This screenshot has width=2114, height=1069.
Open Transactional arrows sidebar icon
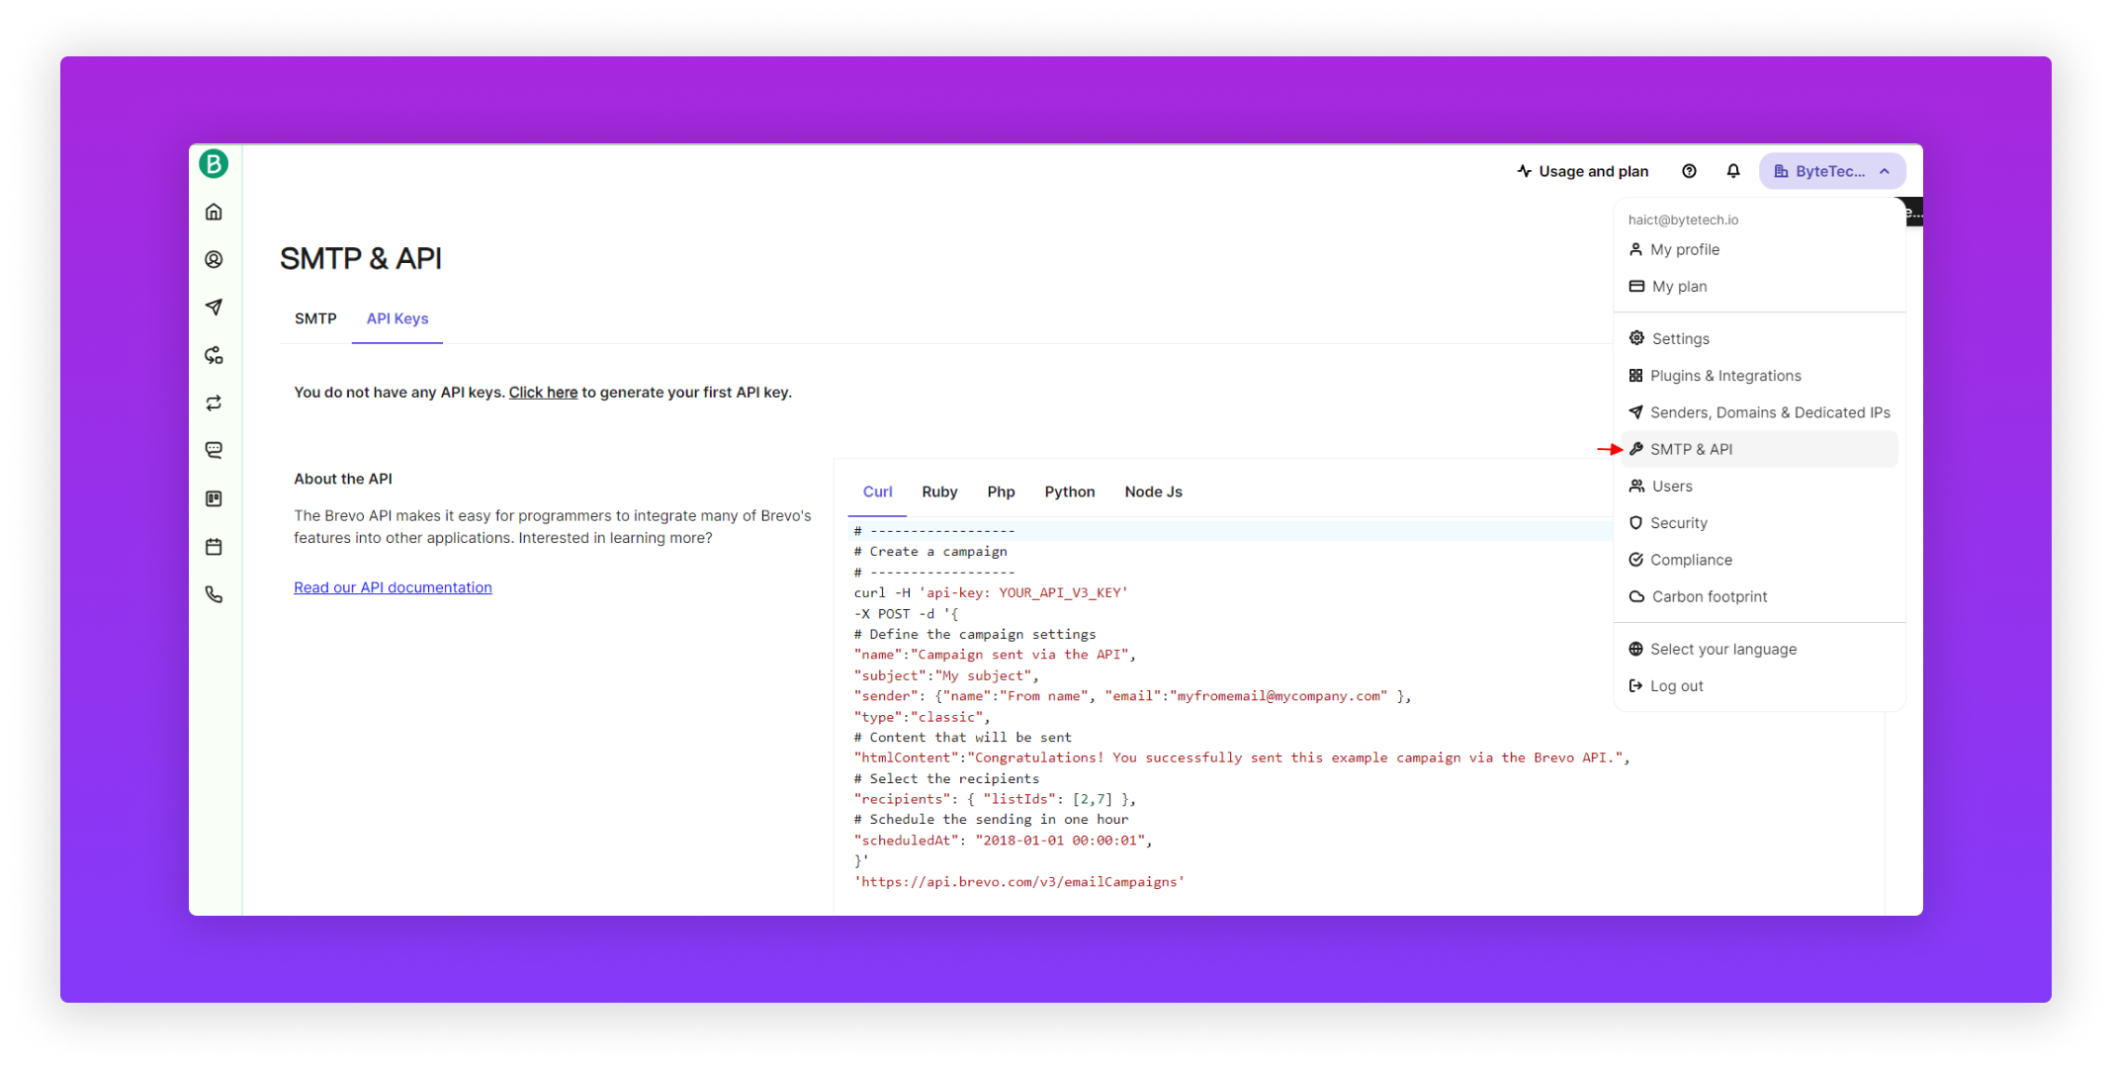214,403
